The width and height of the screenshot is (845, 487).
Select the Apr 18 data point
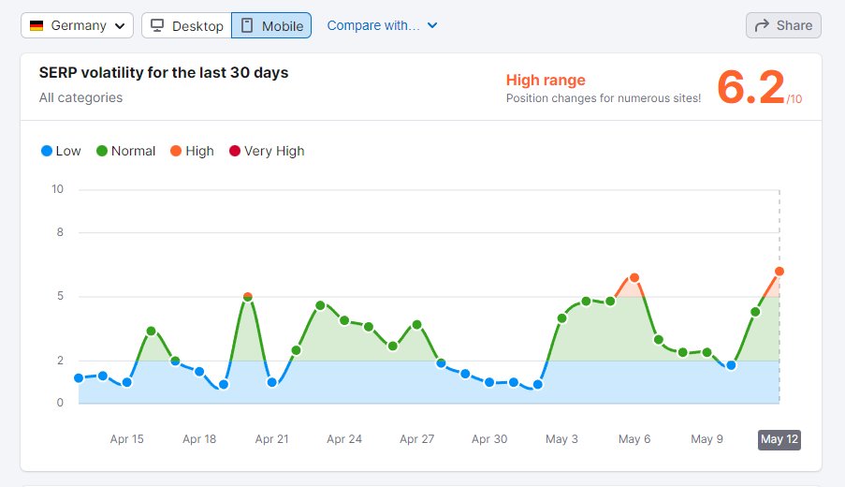[199, 372]
